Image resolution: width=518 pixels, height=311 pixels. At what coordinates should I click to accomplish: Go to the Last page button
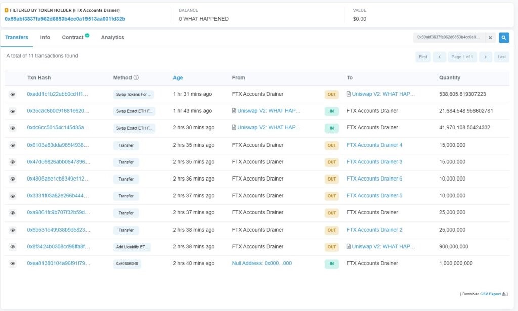(501, 57)
